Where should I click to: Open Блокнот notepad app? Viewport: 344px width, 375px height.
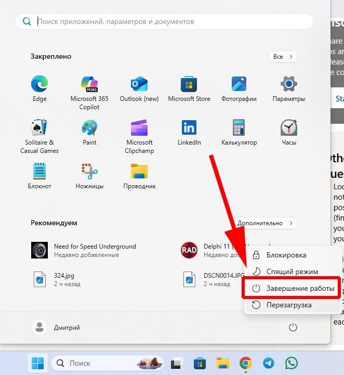[39, 176]
